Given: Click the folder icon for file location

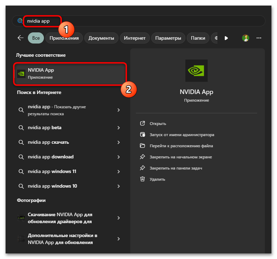Looking at the screenshot, I should [143, 146].
